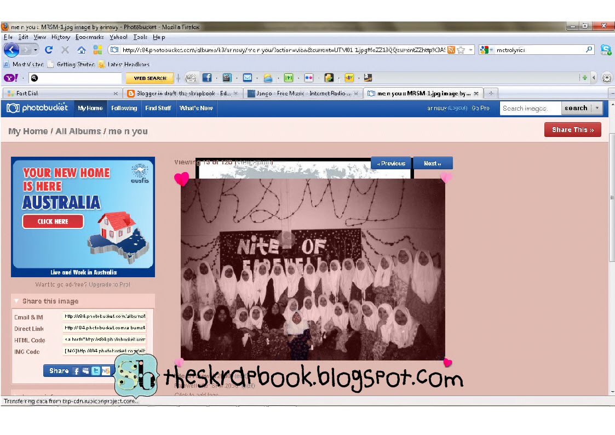615x435 pixels.
Task: Collapse Yahoo toolbar with left arrow
Action: coord(594,78)
